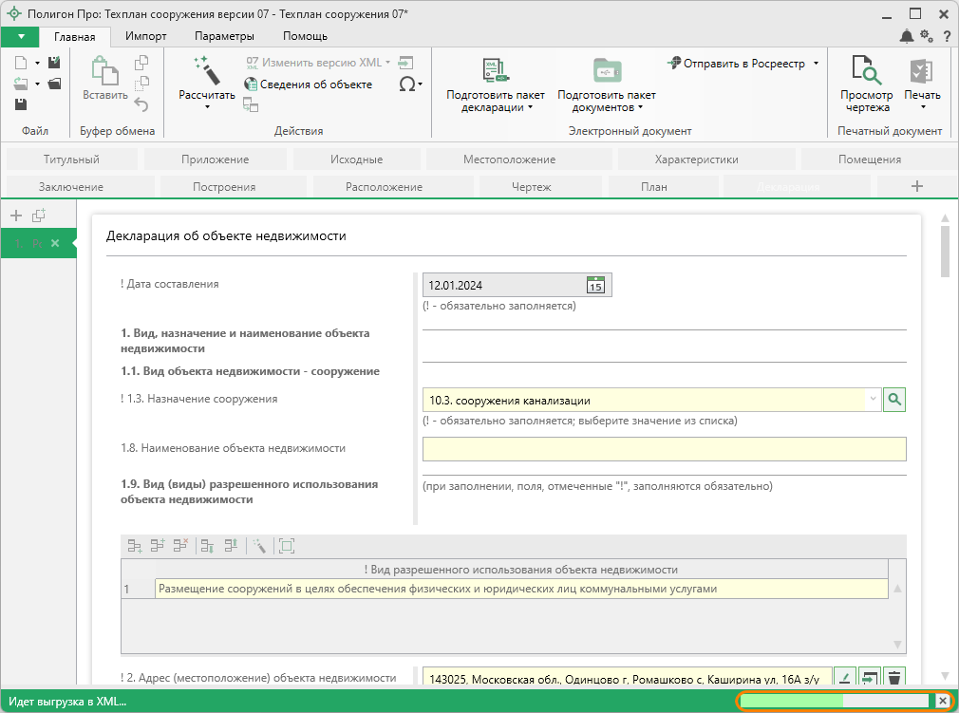Click Подготовить пакет документов icon
The image size is (959, 713).
click(606, 70)
